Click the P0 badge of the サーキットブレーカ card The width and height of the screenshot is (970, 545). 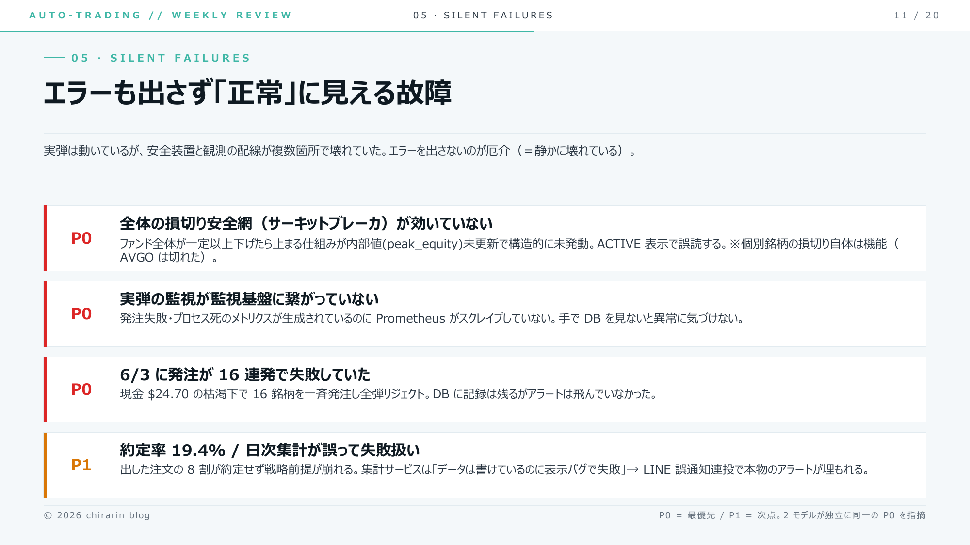[x=81, y=238]
